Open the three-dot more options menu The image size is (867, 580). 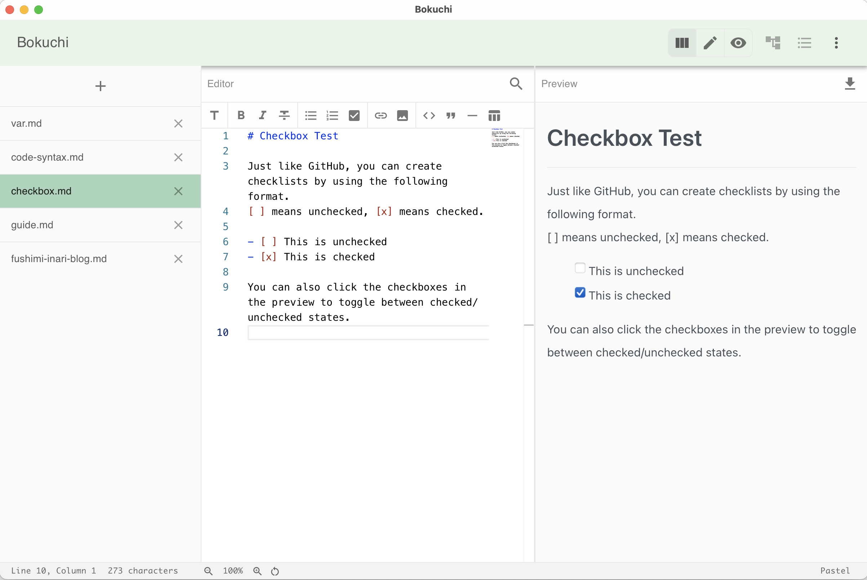point(836,43)
